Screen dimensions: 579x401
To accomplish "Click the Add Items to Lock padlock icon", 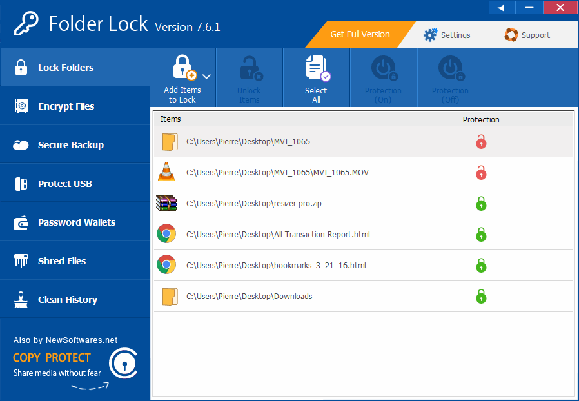I will coord(184,67).
